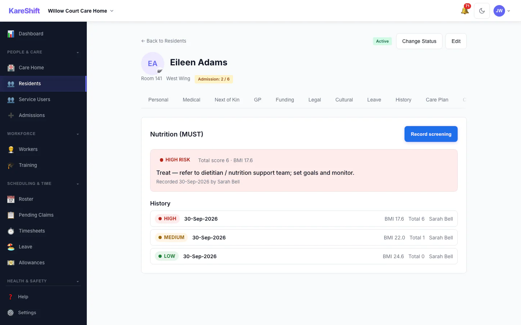The image size is (521, 325).
Task: Click the Active status badge
Action: coord(382,41)
